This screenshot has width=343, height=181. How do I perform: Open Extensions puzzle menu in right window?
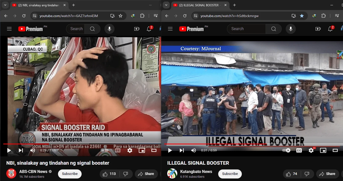pos(323,16)
